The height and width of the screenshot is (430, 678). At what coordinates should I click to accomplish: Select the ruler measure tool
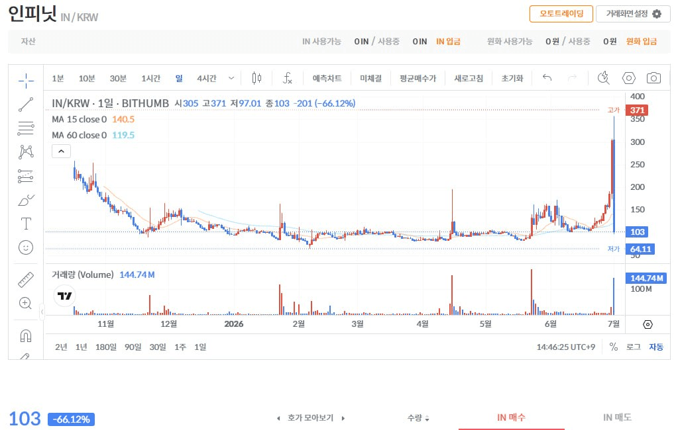pos(26,279)
